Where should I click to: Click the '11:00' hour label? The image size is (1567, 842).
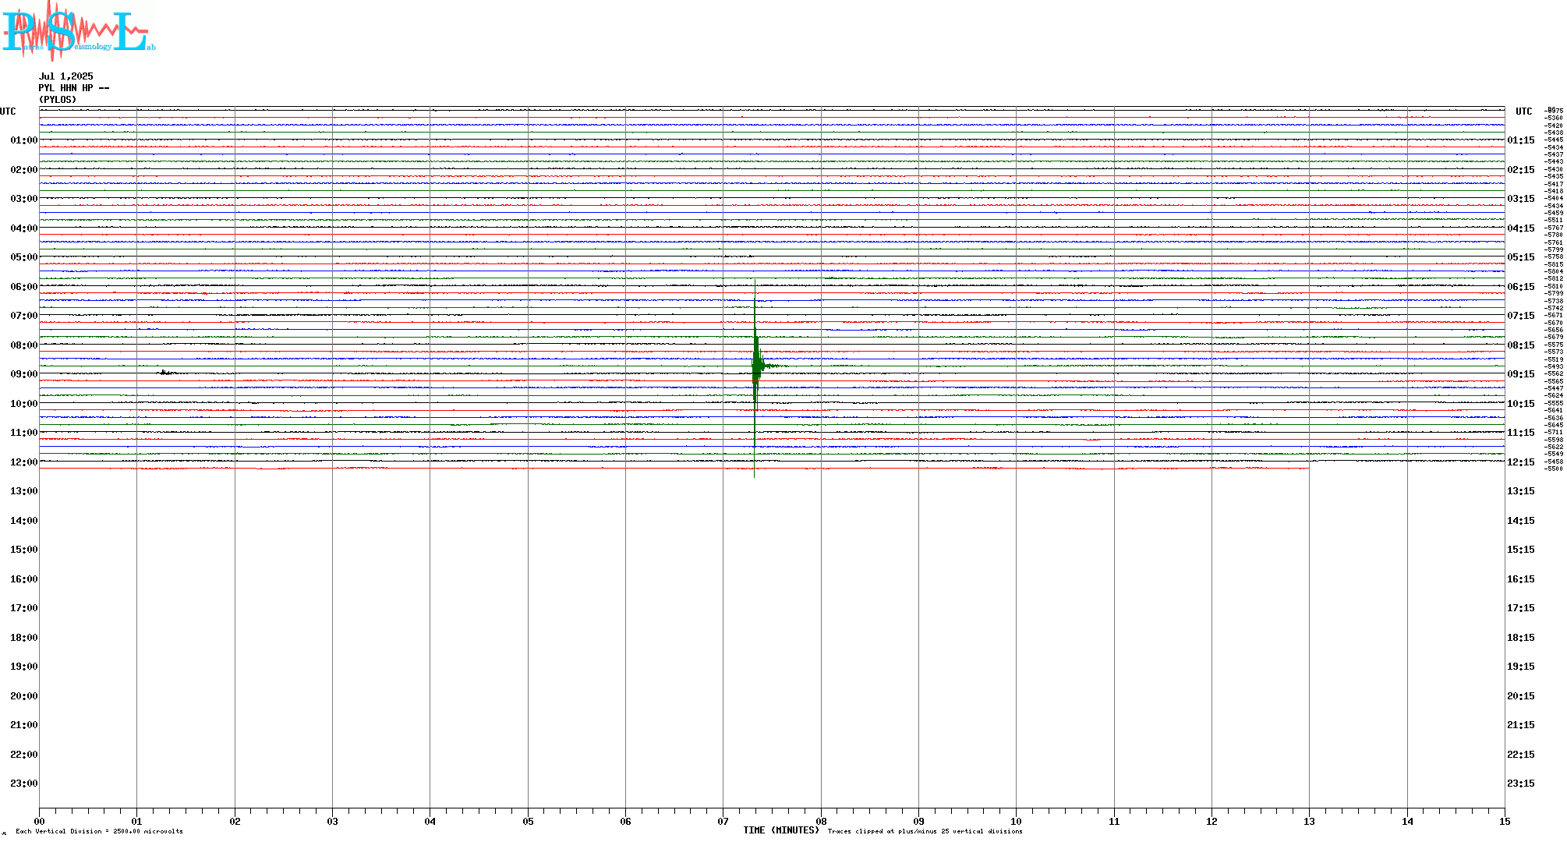24,433
